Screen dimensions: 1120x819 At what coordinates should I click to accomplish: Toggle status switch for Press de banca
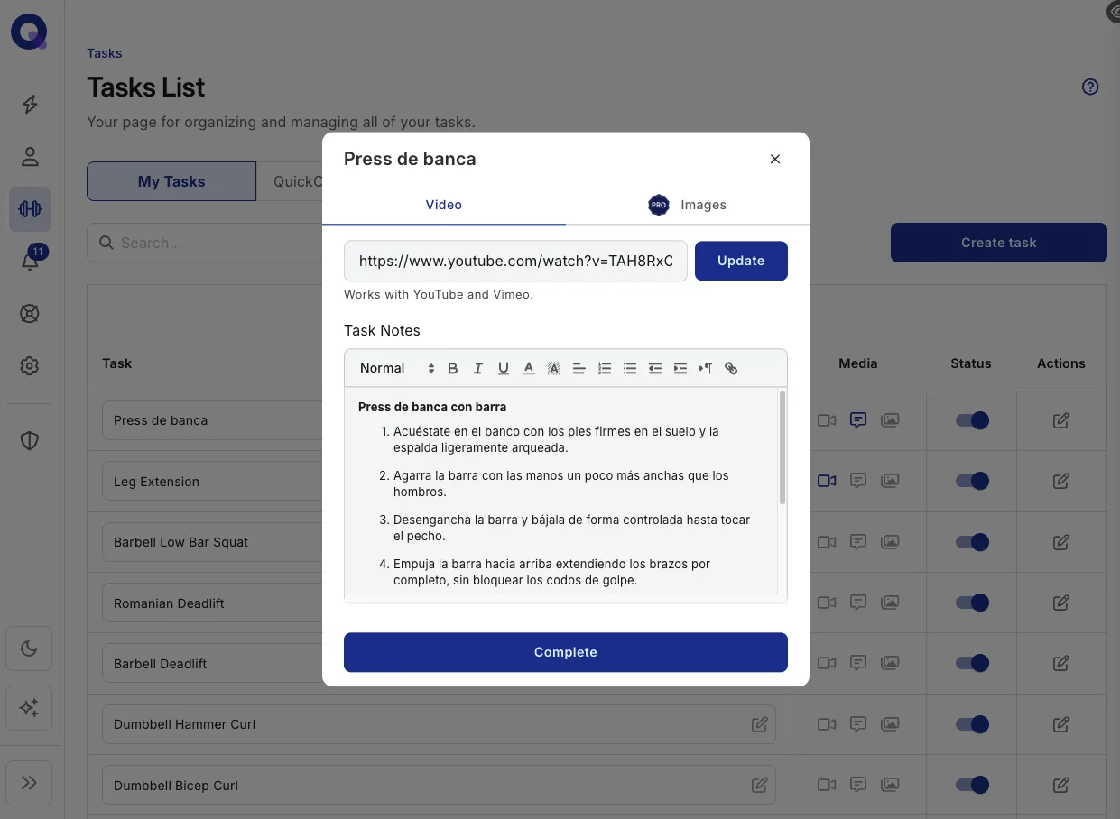972,420
